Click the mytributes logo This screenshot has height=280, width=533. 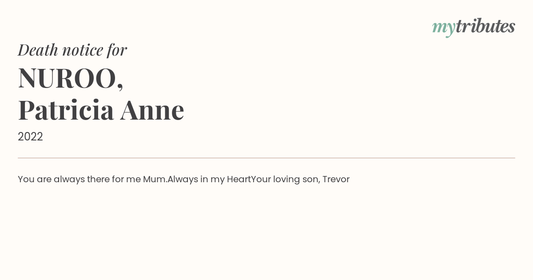coord(473,27)
